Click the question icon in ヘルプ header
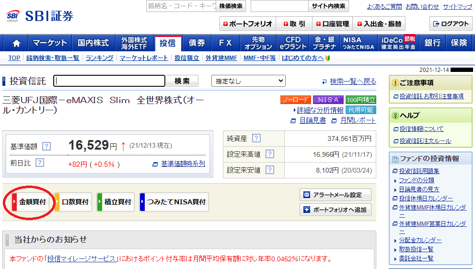475x269 pixels. click(395, 116)
